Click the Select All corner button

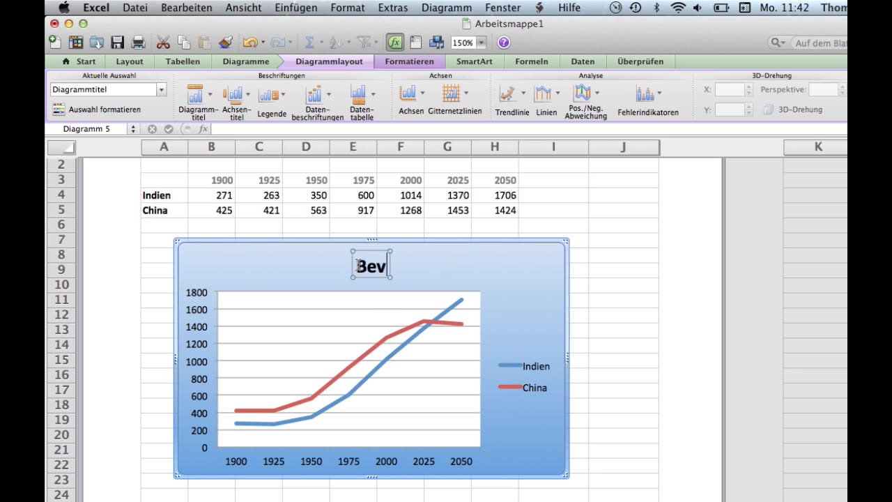pos(61,147)
